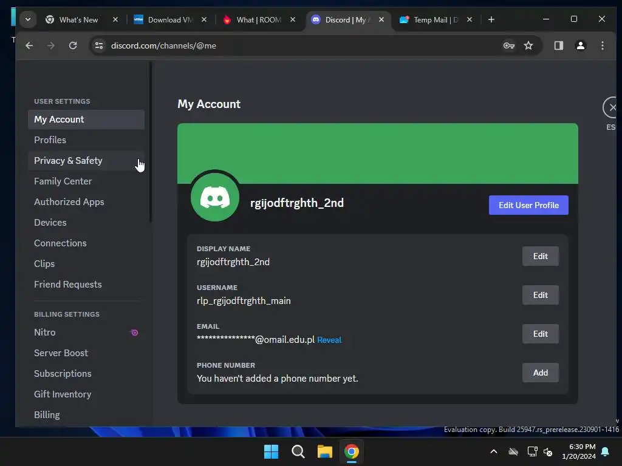Edit the display name

point(540,256)
